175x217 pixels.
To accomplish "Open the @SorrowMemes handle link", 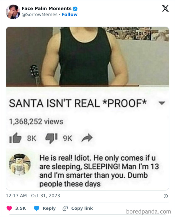I will click(x=39, y=15).
